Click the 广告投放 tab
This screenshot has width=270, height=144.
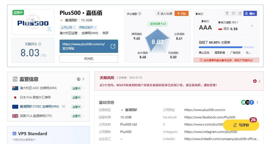click(x=235, y=53)
